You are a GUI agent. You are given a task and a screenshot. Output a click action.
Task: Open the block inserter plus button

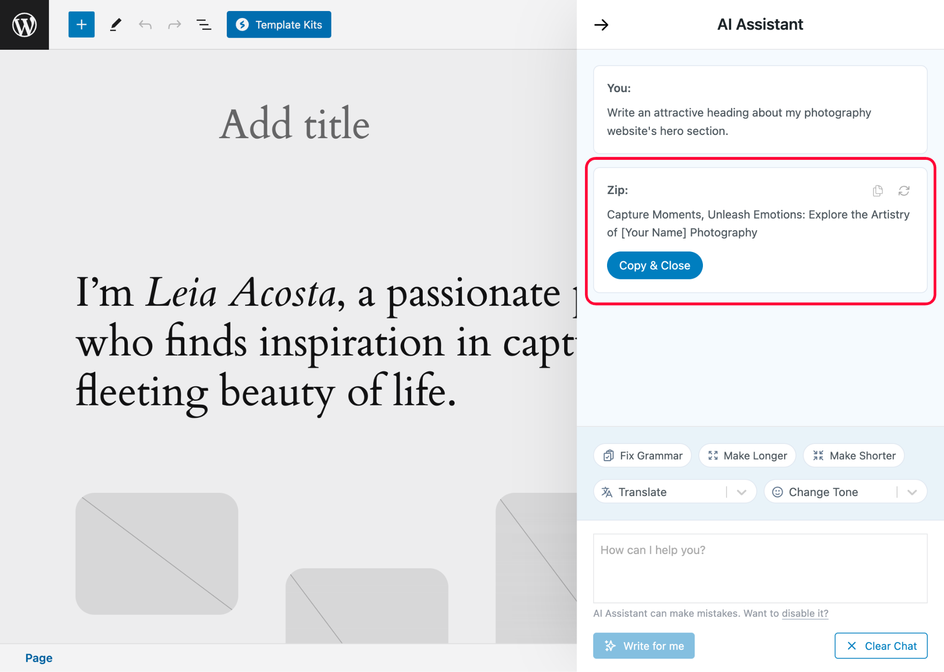[82, 24]
